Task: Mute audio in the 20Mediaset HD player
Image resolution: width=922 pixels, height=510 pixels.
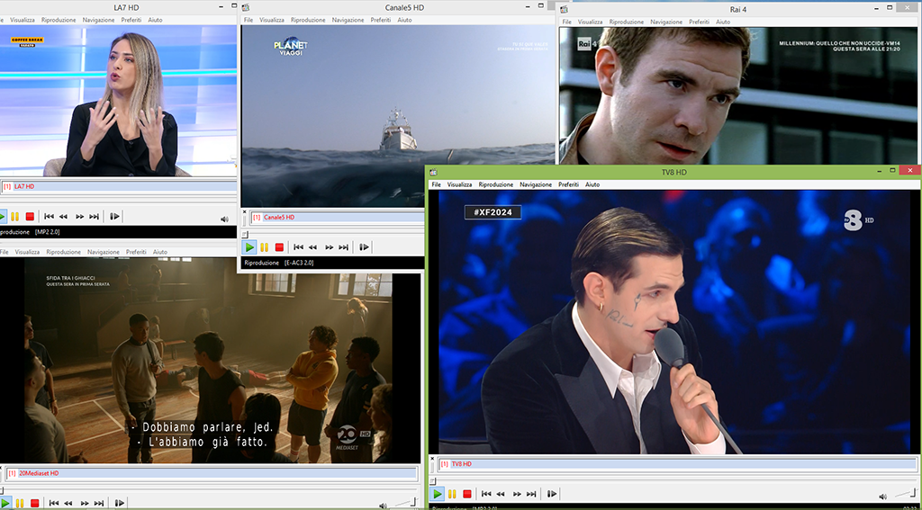Action: [x=383, y=506]
